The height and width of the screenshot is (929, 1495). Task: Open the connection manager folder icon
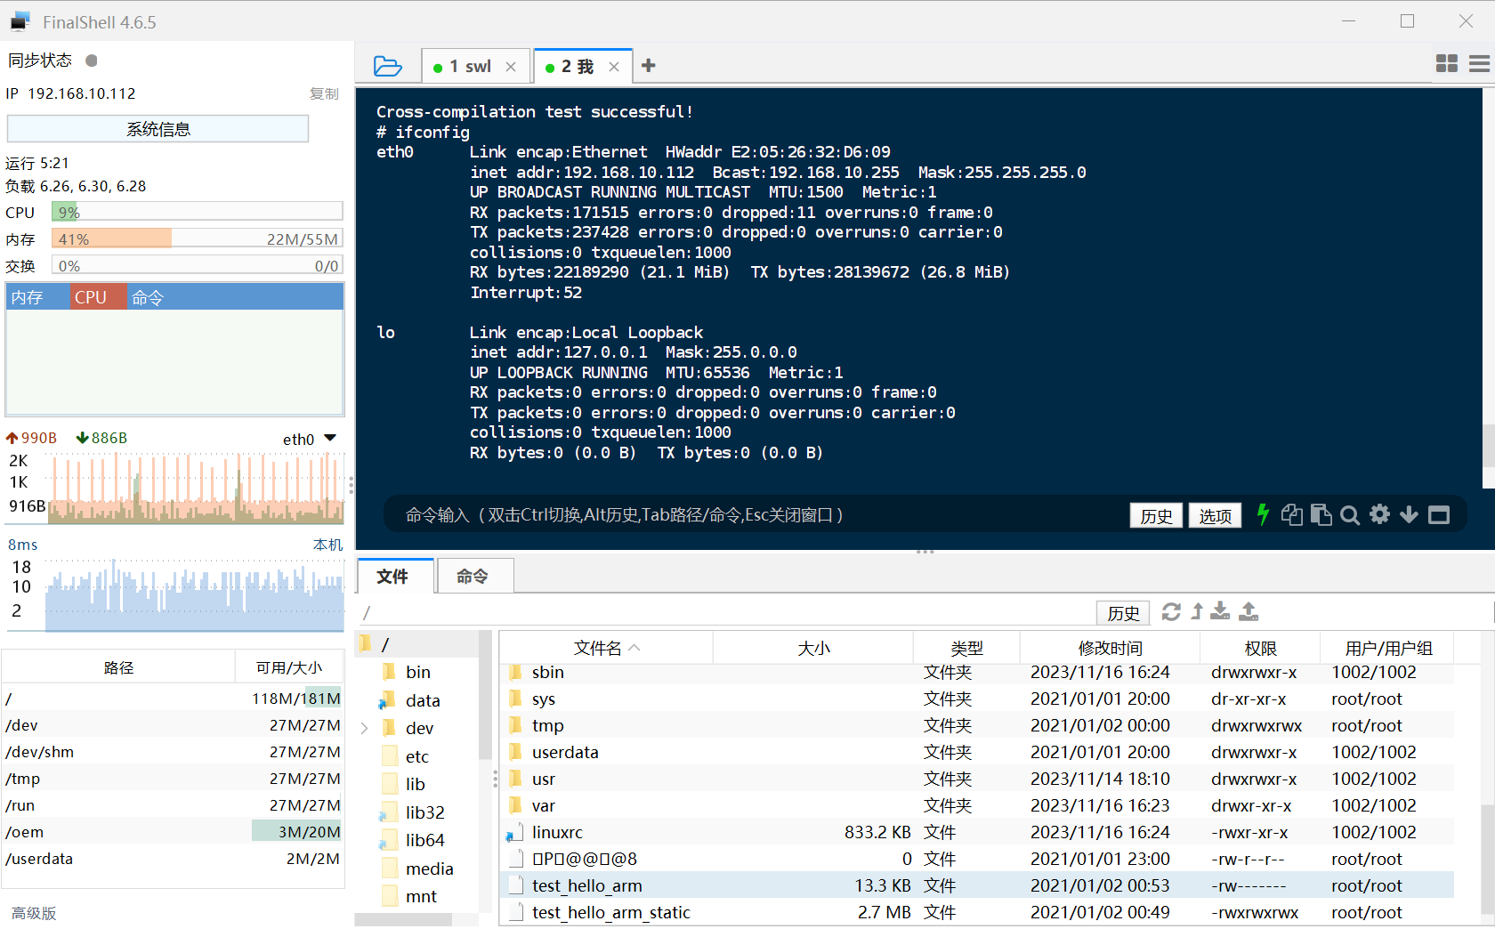pyautogui.click(x=387, y=66)
